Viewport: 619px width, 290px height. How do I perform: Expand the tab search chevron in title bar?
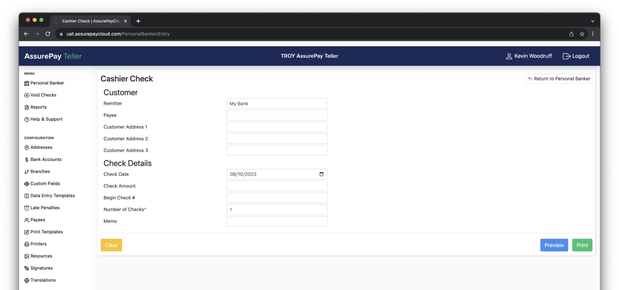592,21
